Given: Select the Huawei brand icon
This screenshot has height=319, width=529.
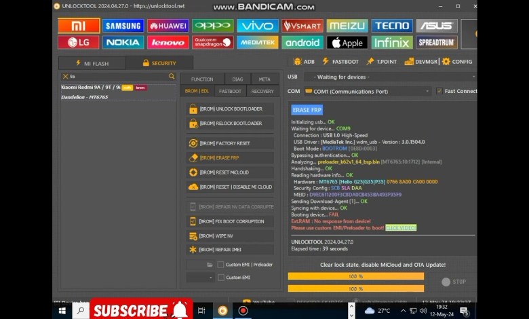Looking at the screenshot, I should click(x=168, y=26).
